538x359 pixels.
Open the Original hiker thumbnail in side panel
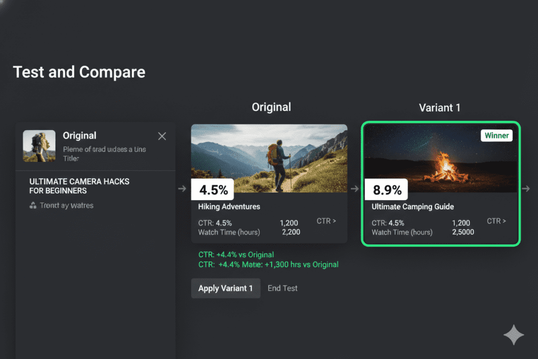point(39,146)
